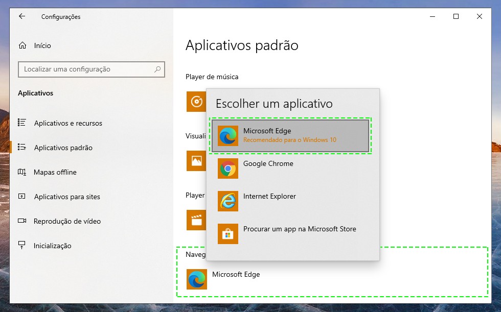Click the Internet Explorer icon
Image resolution: width=501 pixels, height=312 pixels.
click(228, 201)
